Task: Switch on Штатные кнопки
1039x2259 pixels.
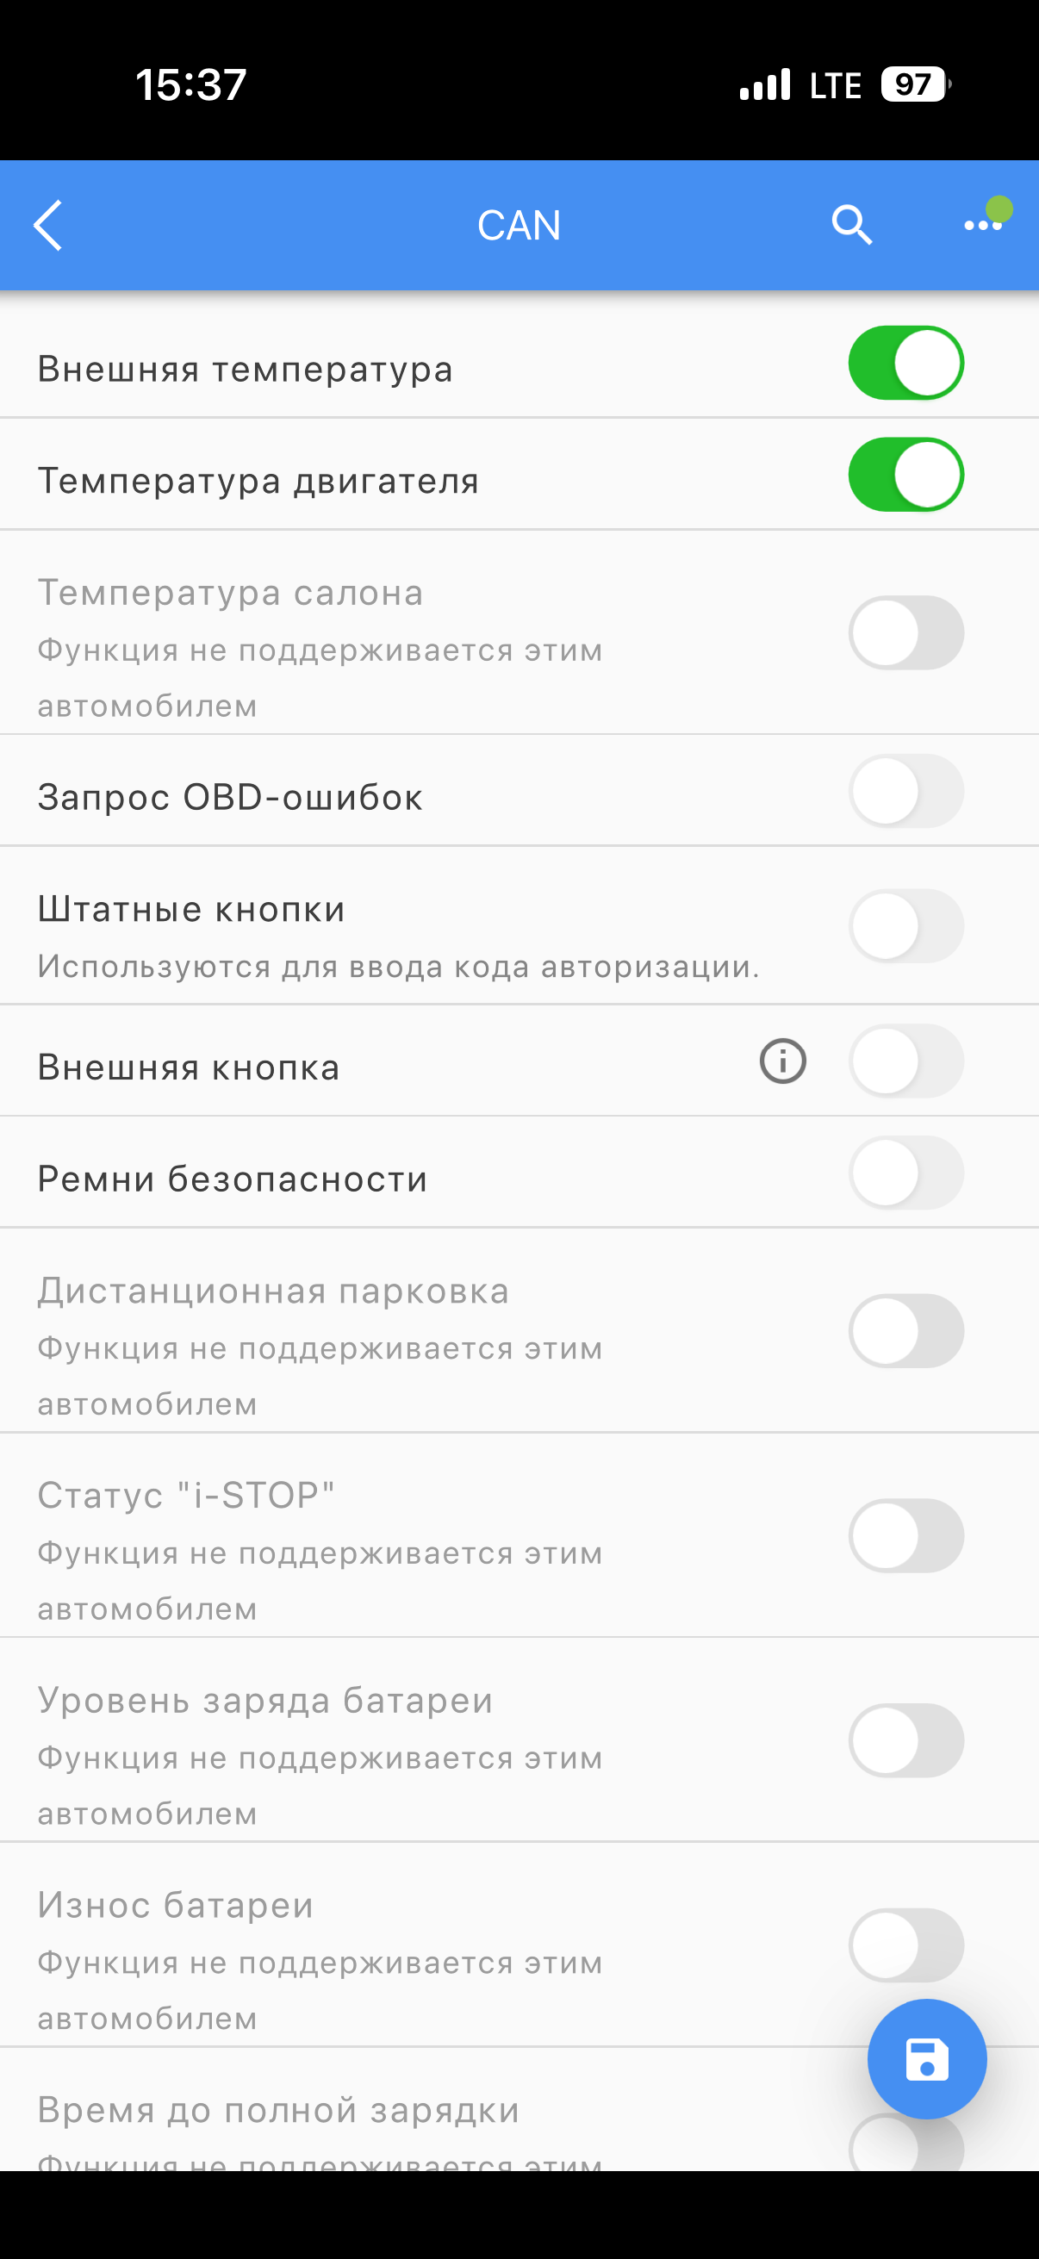Action: [x=905, y=926]
